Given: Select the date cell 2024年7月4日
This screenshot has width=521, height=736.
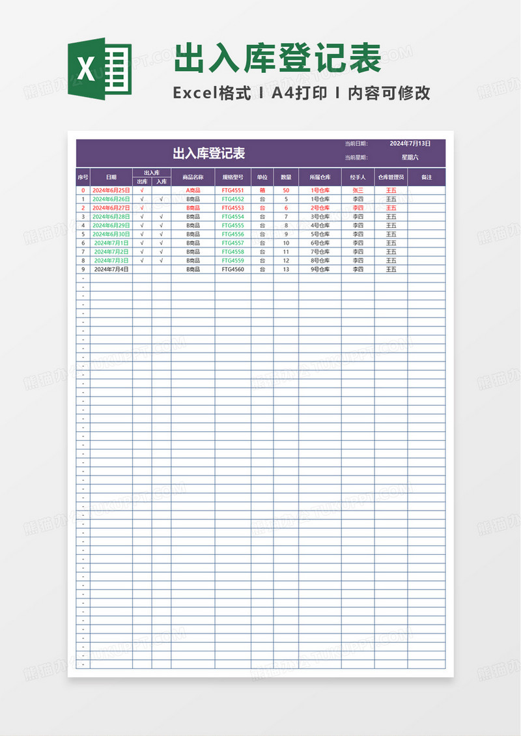Looking at the screenshot, I should click(111, 270).
